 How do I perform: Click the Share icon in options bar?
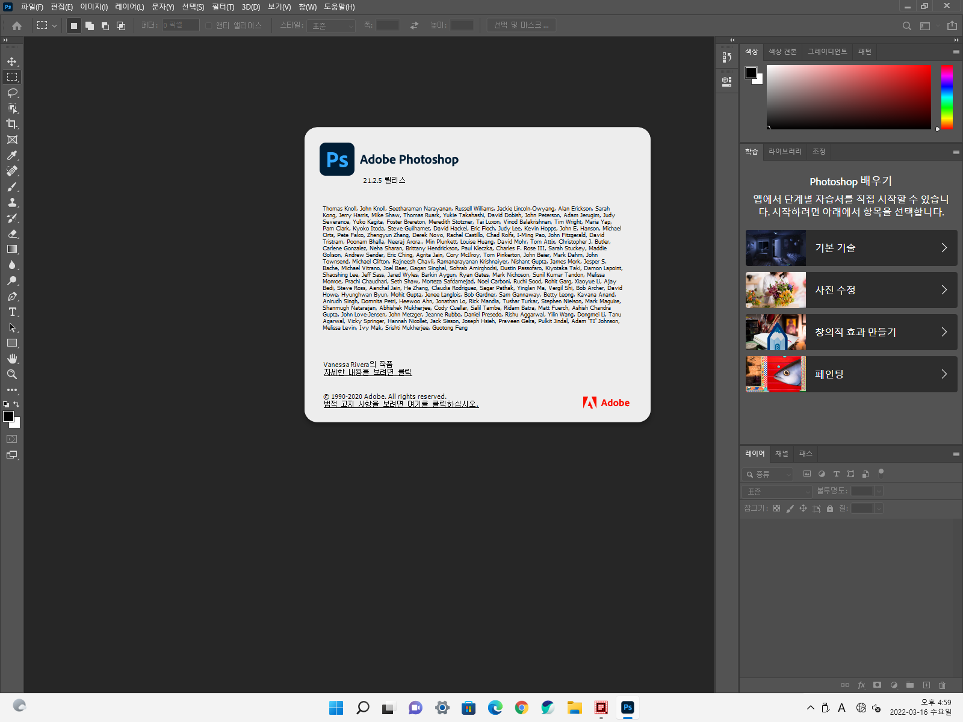pos(952,26)
